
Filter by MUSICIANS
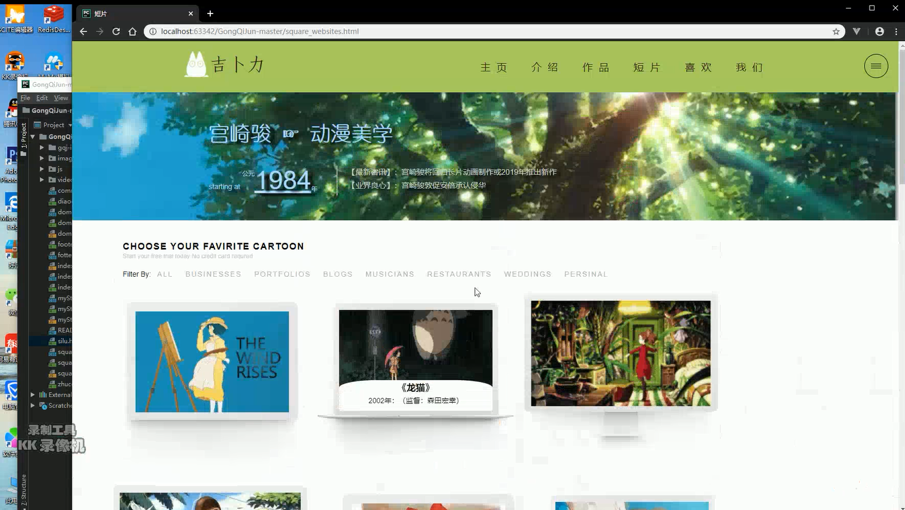[390, 274]
